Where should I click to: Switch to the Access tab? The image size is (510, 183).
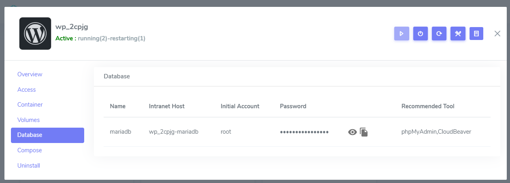coord(27,90)
